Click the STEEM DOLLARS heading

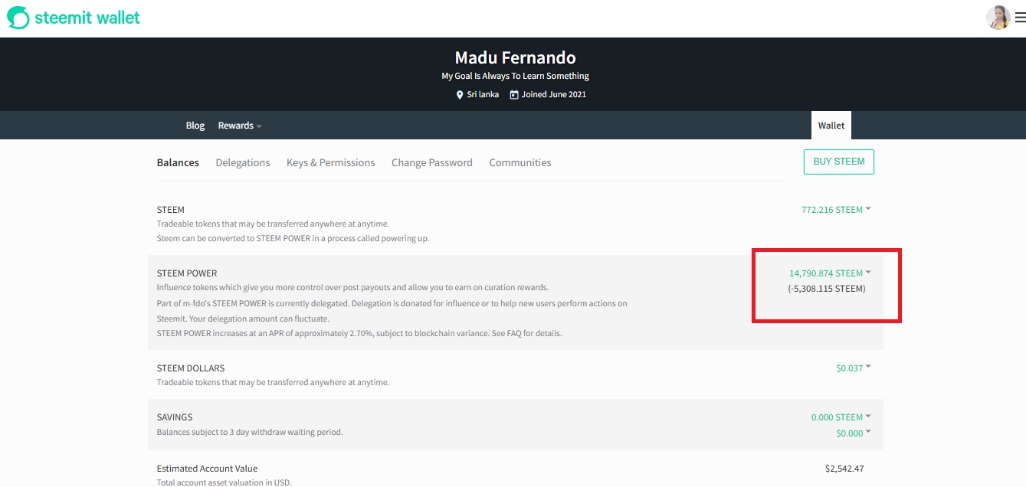191,368
